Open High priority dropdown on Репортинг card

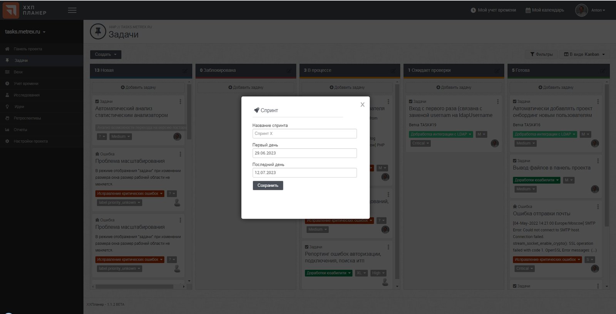[378, 273]
